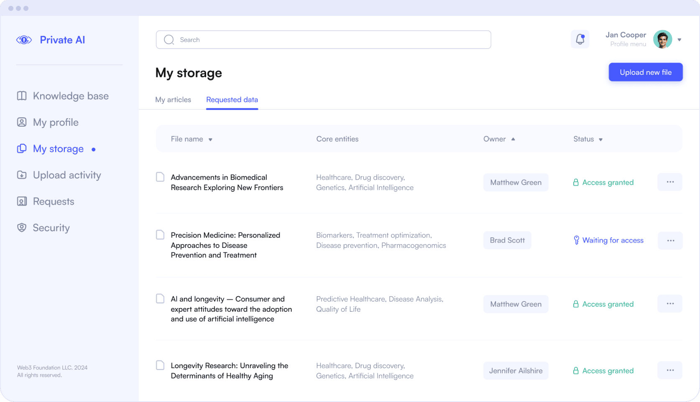This screenshot has width=700, height=402.
Task: Click the notification bell icon
Action: click(x=580, y=39)
